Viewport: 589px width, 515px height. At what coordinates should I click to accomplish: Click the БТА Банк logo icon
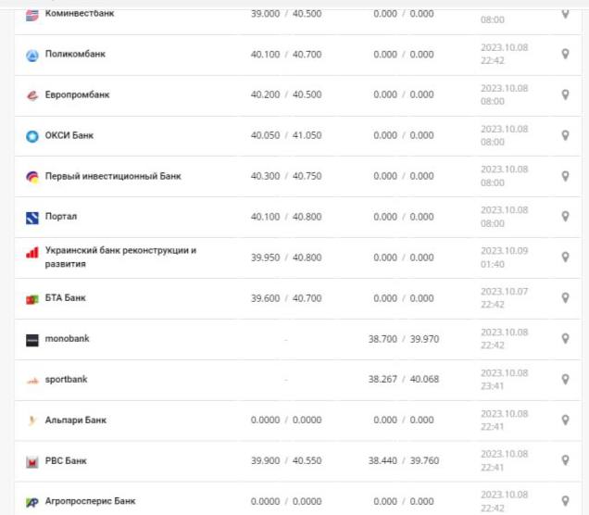pos(32,299)
